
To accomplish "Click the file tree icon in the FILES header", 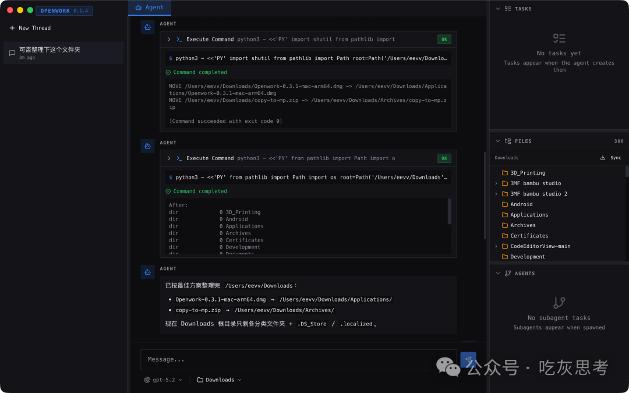I will 508,141.
